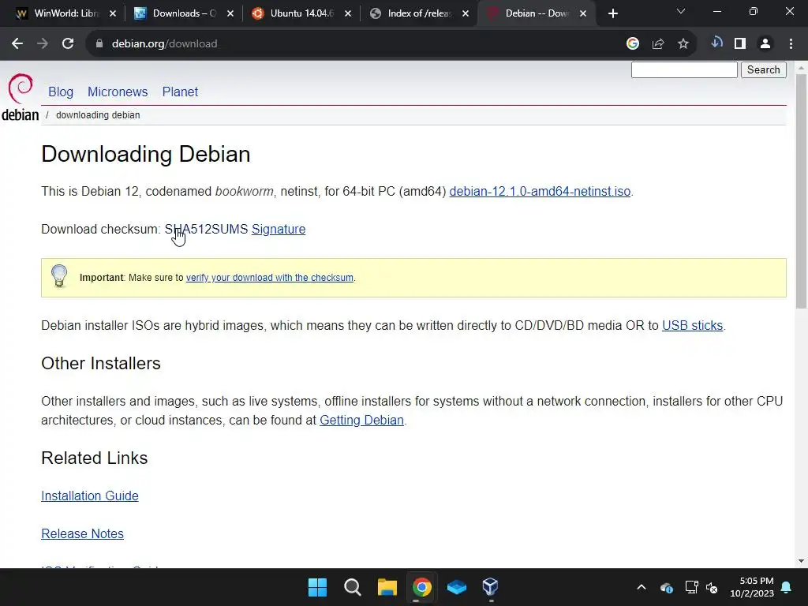Click the Search button
Image resolution: width=808 pixels, height=606 pixels.
(x=764, y=69)
